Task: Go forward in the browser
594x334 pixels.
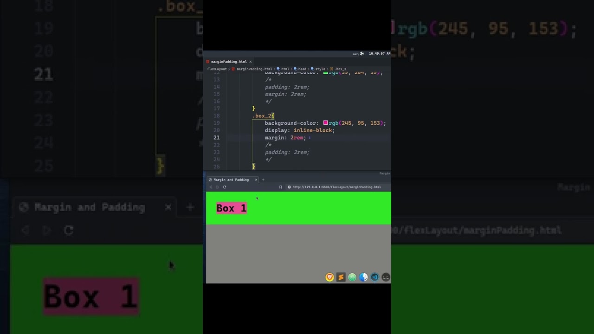Action: 217,187
